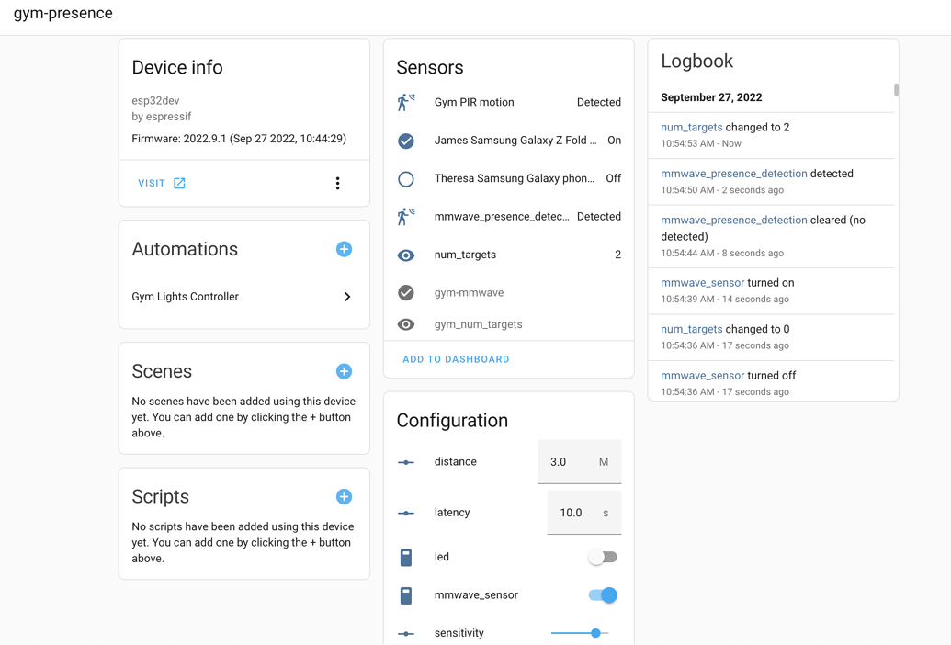Open the device info overflow menu
The image size is (951, 645).
337,183
